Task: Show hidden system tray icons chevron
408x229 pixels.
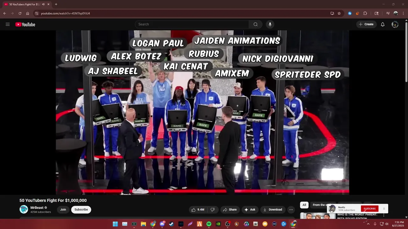Action: [x=368, y=224]
